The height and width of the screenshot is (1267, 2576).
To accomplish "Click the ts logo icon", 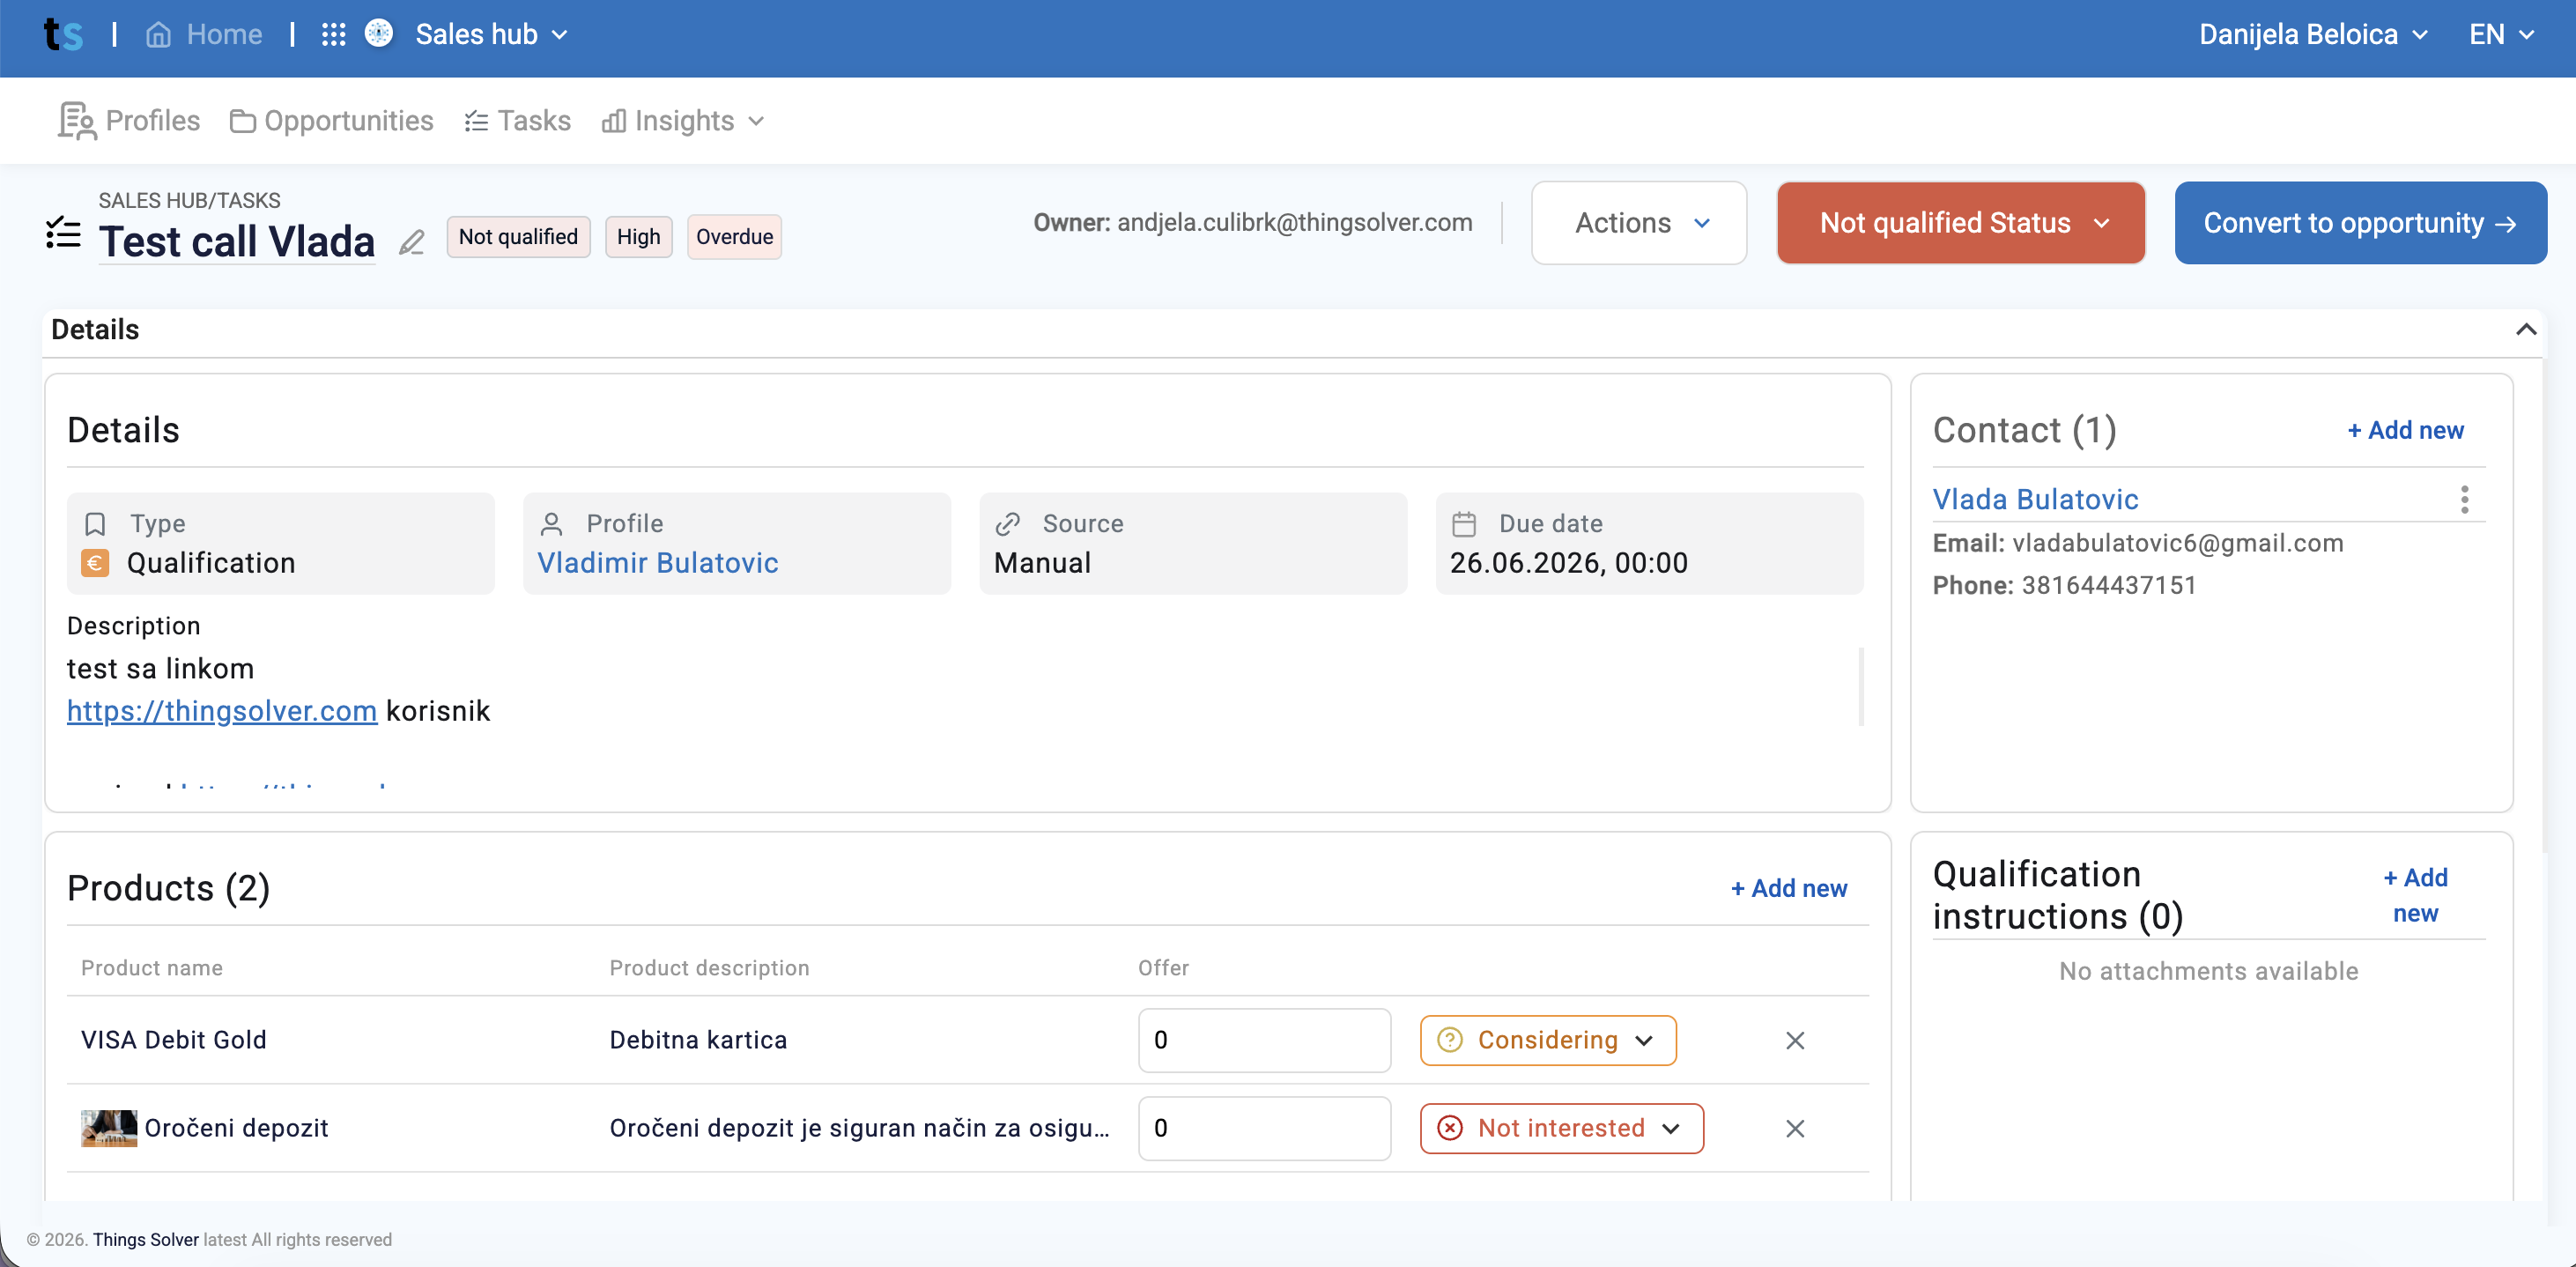I will tap(63, 35).
